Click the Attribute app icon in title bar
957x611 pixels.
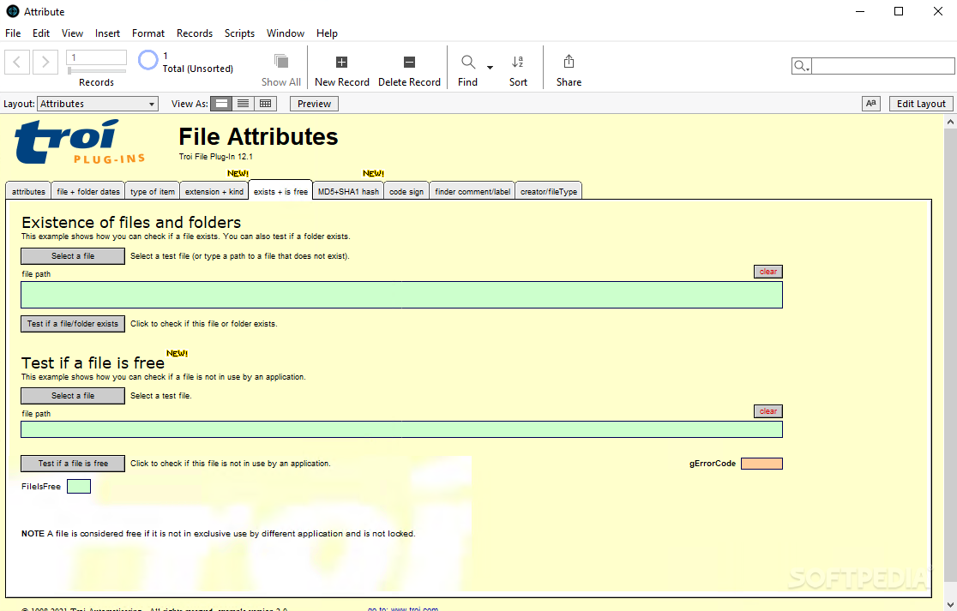pos(12,11)
